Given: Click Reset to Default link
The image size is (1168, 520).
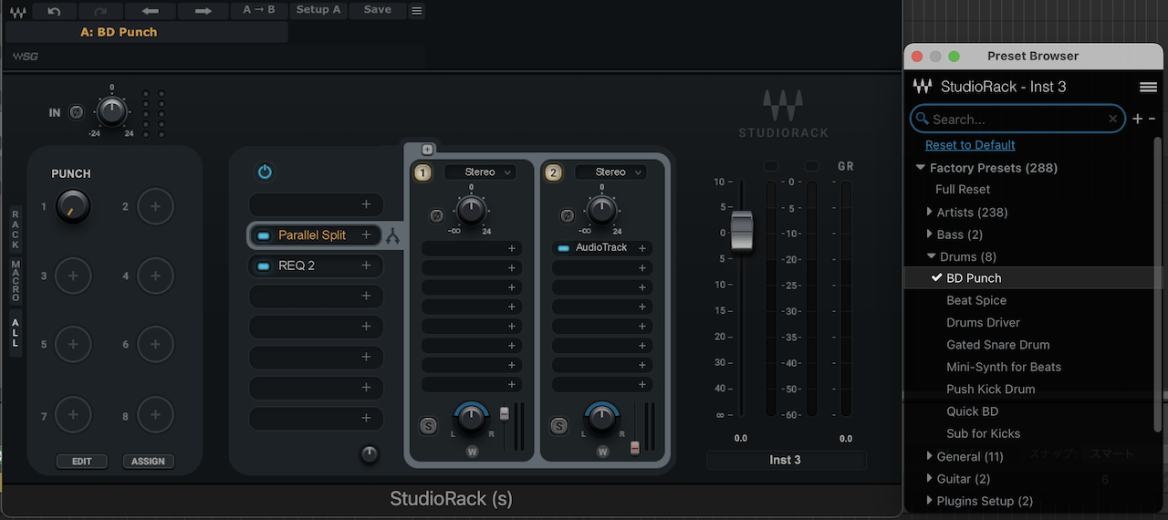Looking at the screenshot, I should click(970, 145).
